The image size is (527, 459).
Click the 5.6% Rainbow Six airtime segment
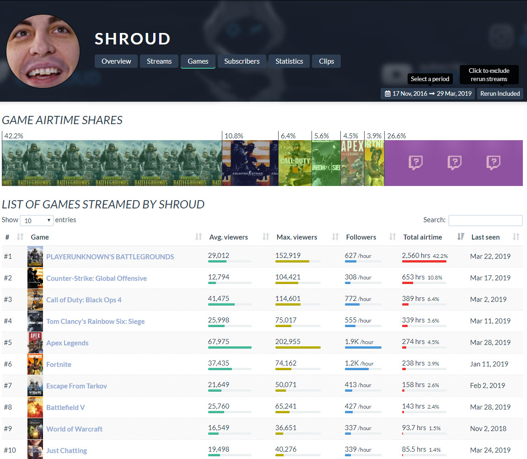pos(326,163)
